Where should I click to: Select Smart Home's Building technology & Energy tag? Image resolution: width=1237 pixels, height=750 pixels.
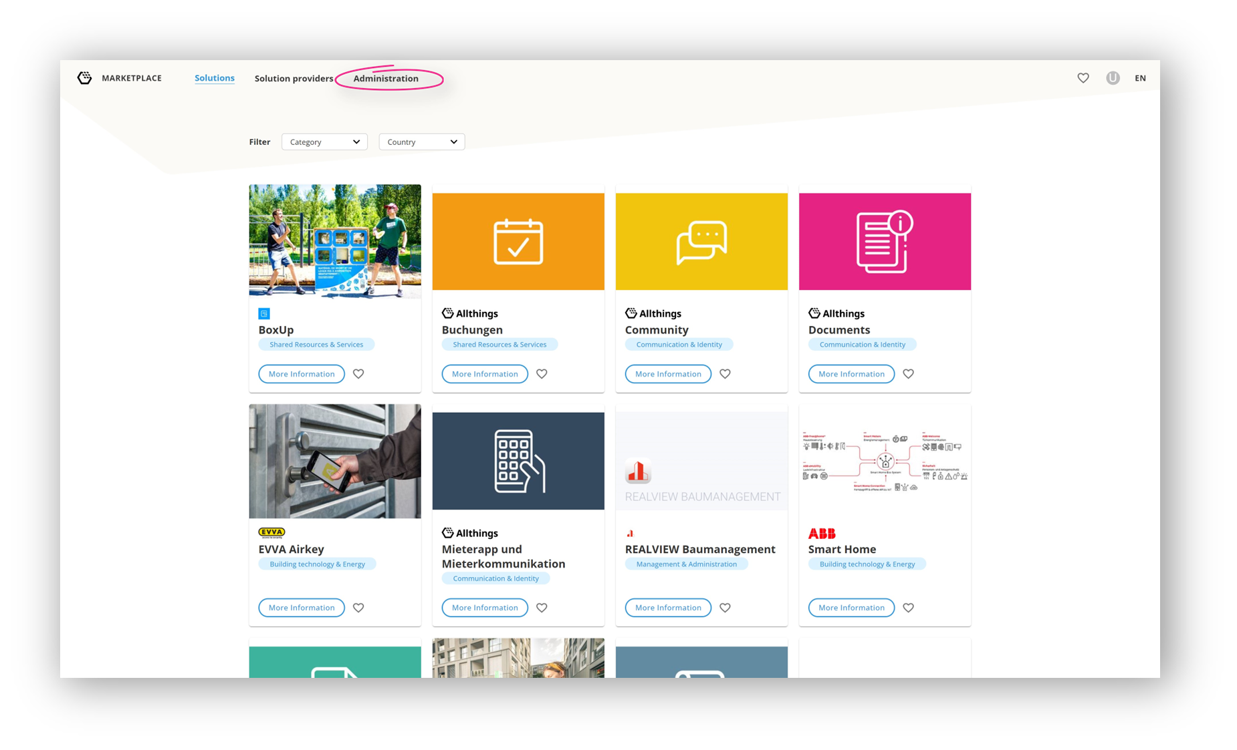click(867, 564)
